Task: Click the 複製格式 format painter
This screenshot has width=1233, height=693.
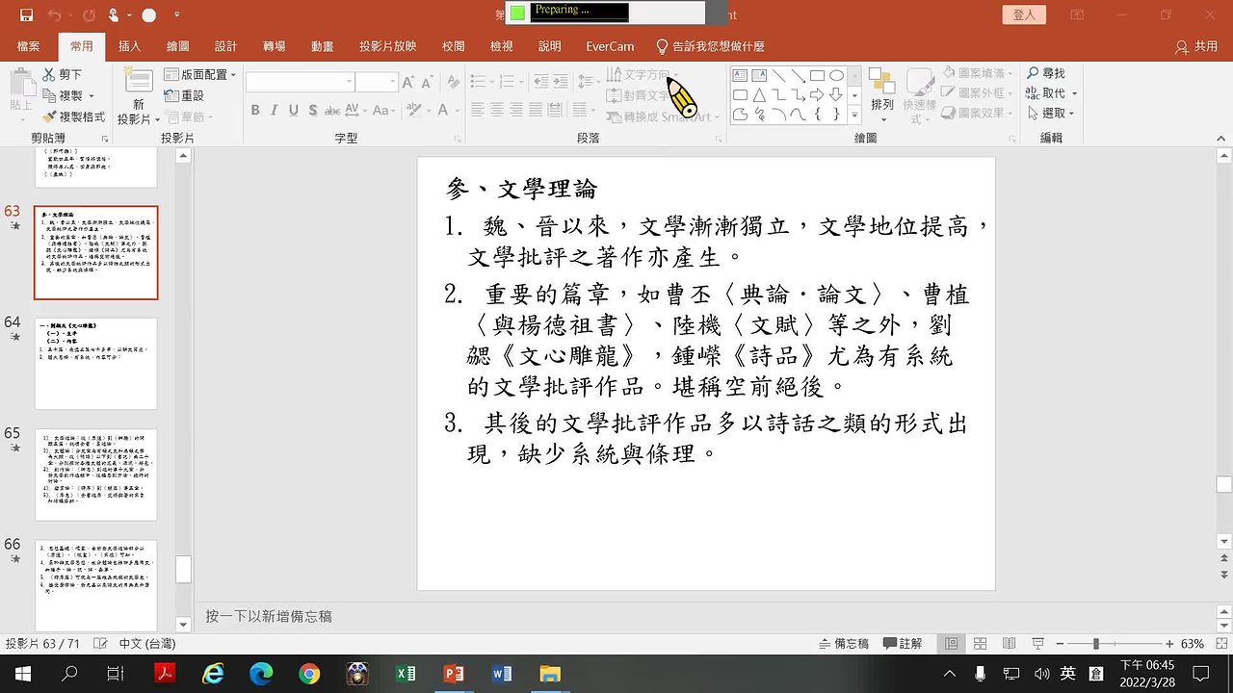Action: pos(75,116)
